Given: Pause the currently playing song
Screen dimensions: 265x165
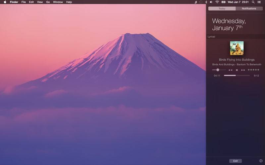Looking at the screenshot, I should click(237, 70).
